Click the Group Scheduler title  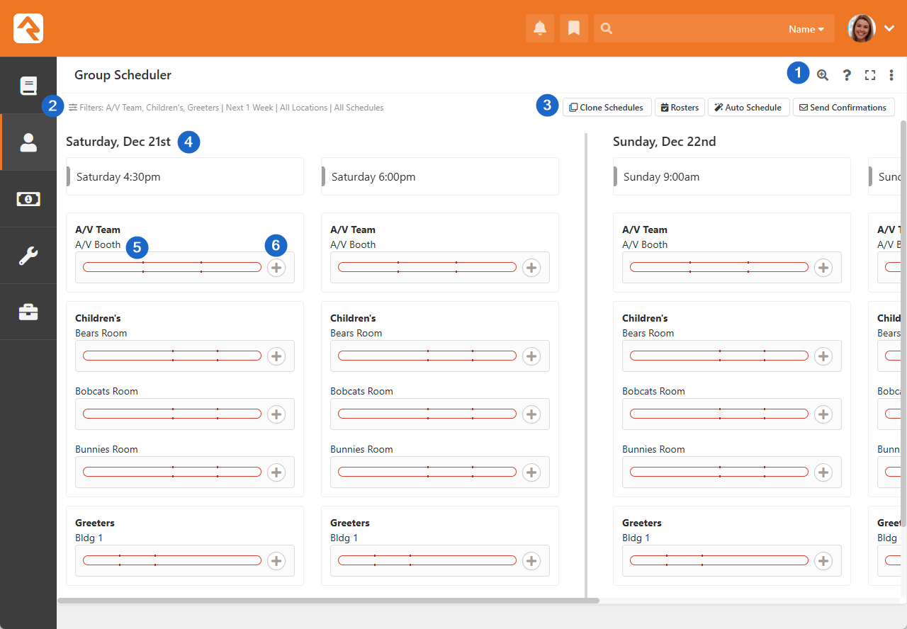[x=123, y=75]
